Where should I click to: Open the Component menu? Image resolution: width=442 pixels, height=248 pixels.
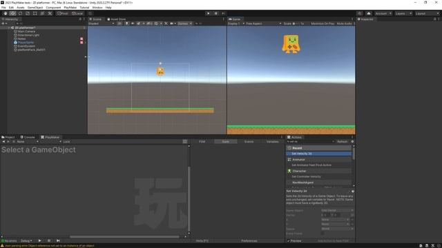tap(53, 8)
